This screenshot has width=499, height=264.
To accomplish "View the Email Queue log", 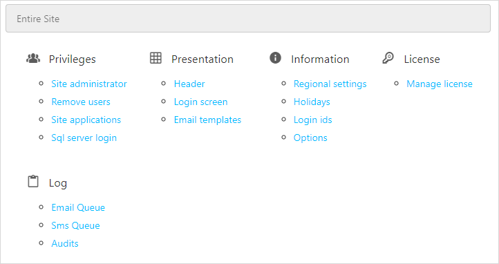I will [x=78, y=208].
